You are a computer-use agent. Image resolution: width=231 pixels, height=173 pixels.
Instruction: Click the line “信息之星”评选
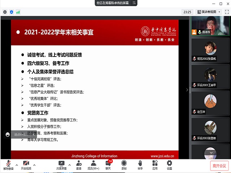pyautogui.click(x=42, y=85)
